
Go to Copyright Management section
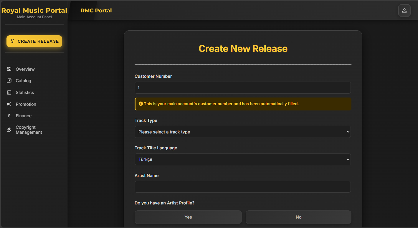pyautogui.click(x=29, y=130)
